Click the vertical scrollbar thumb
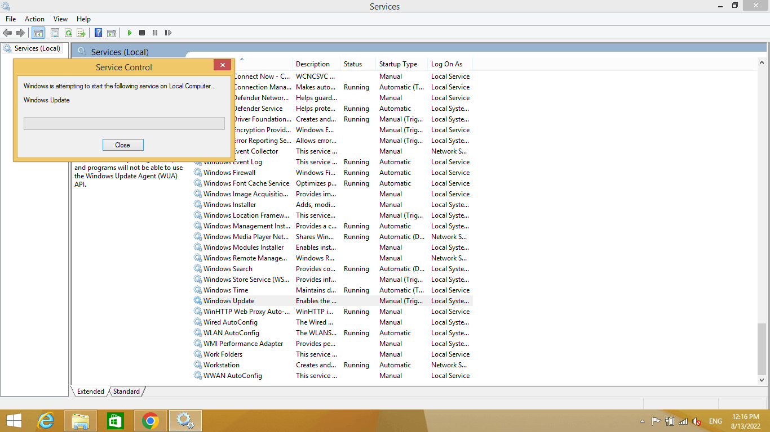770x432 pixels. click(x=762, y=349)
